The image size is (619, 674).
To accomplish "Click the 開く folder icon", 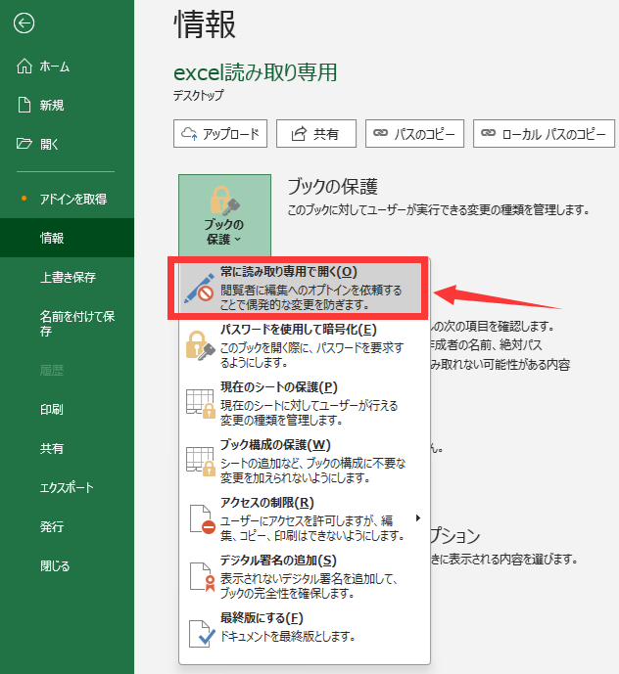I will (x=25, y=144).
